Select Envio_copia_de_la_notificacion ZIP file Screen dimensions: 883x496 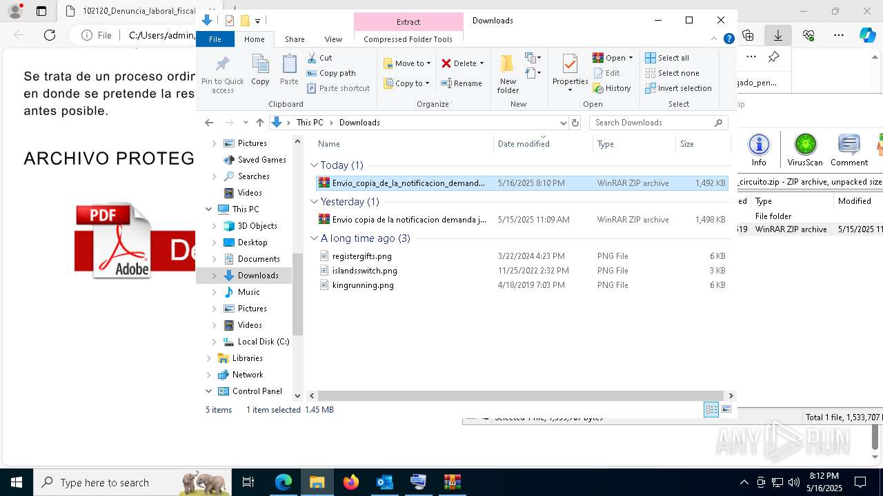522,183
